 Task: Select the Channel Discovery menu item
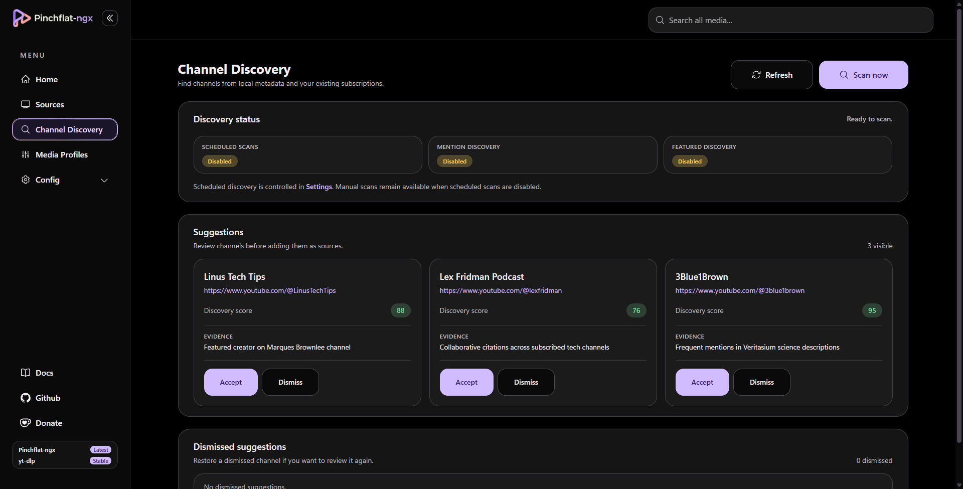[x=65, y=129]
